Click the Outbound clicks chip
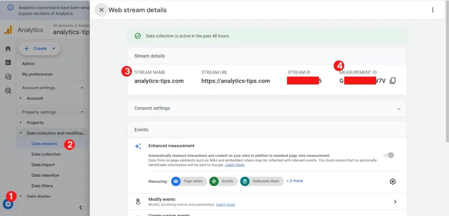Viewport: 449px width, 216px height. tap(262, 181)
